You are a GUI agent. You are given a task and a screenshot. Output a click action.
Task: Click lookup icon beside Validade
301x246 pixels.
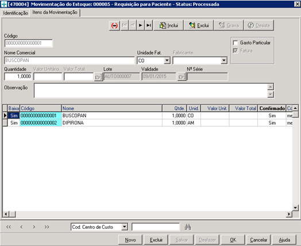coord(182,77)
